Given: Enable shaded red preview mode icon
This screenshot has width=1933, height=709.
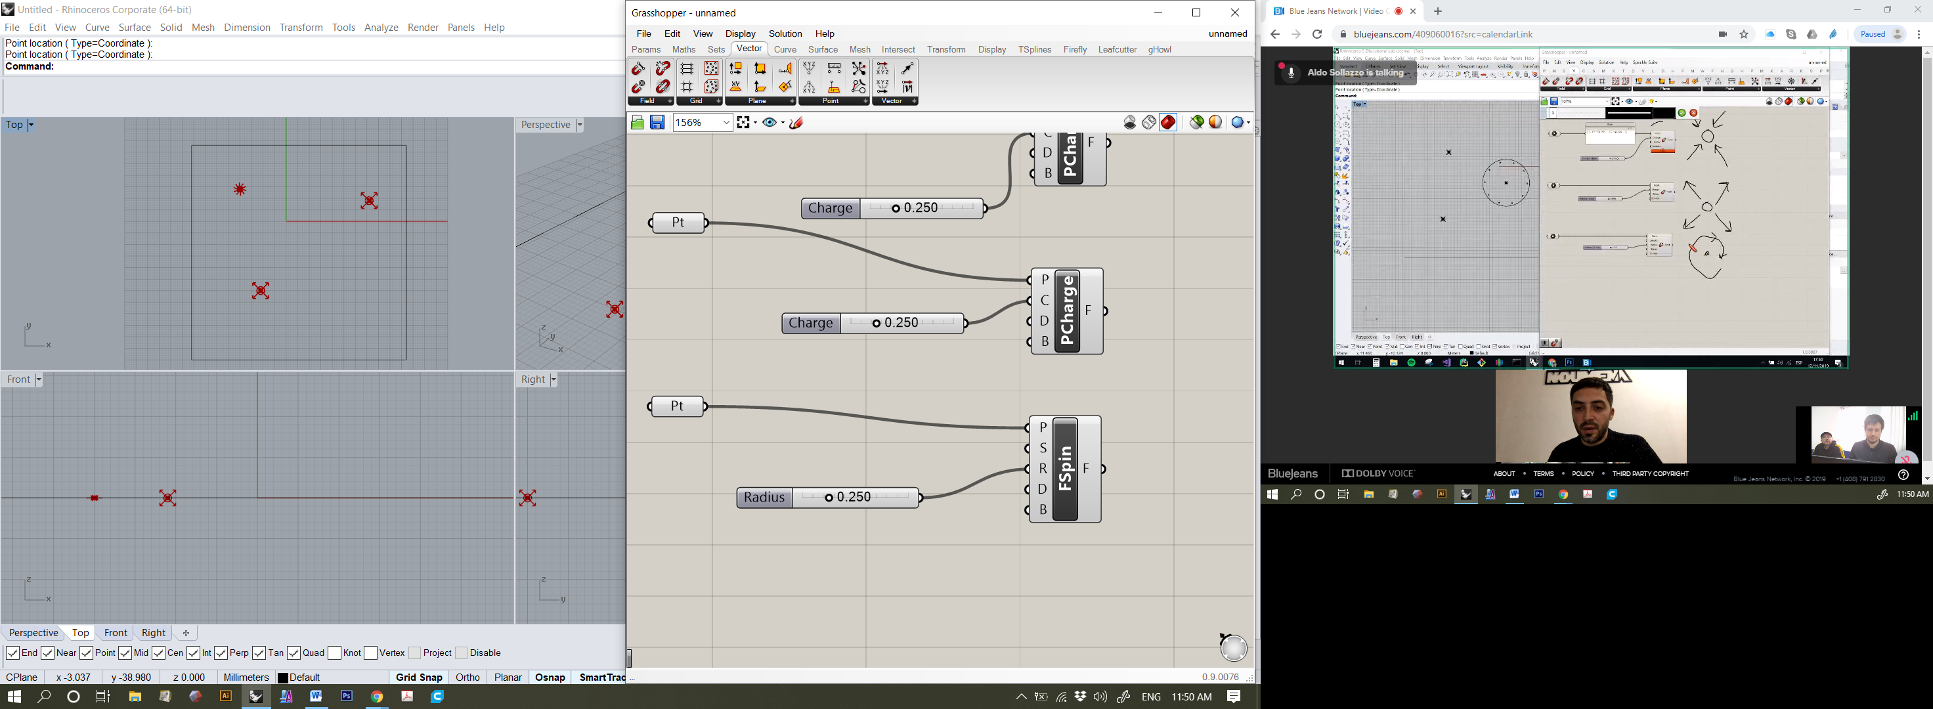Looking at the screenshot, I should point(1168,122).
